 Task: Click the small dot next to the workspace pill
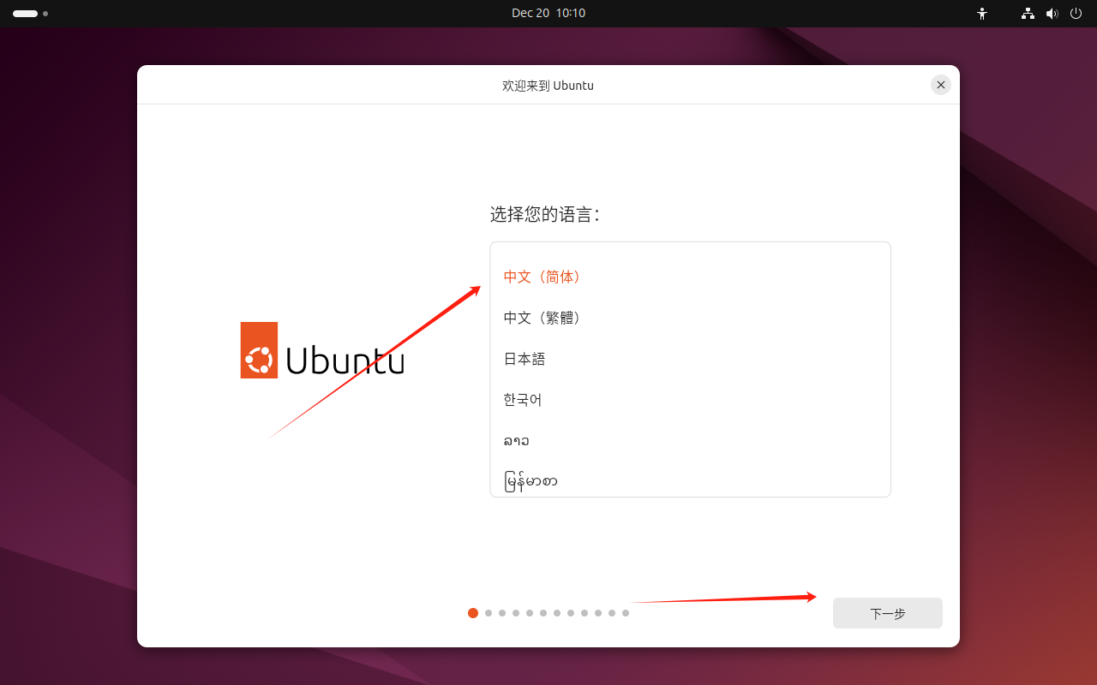coord(45,14)
